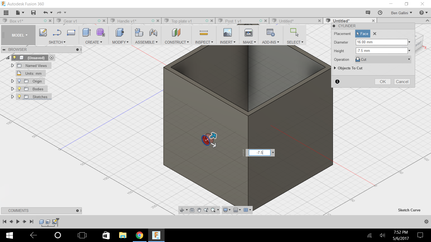The height and width of the screenshot is (242, 431).
Task: Confirm cylinder with OK button
Action: (383, 82)
